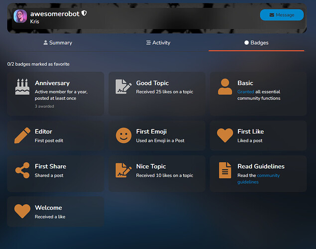The image size is (316, 249).
Task: Switch to the Summary tab
Action: click(x=58, y=43)
